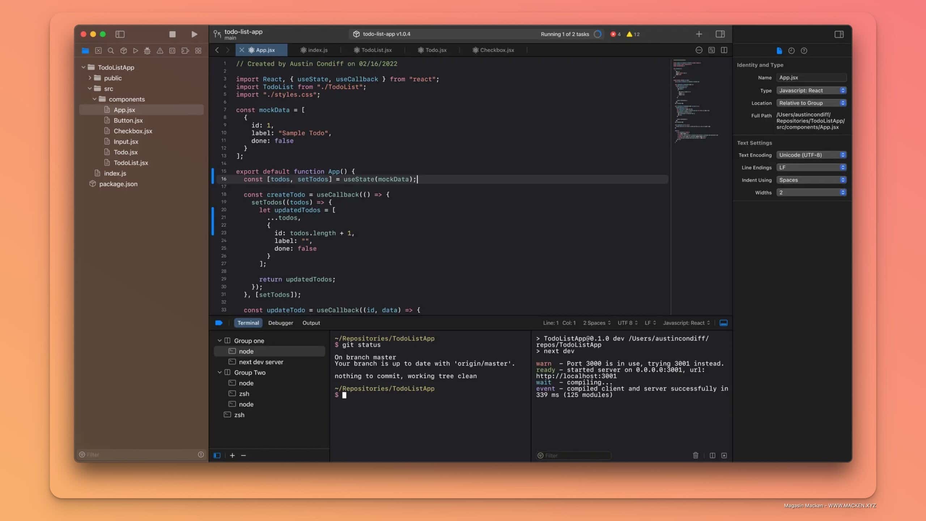Switch to the Checkbox.jsx tab
The image size is (926, 521).
tap(493, 50)
